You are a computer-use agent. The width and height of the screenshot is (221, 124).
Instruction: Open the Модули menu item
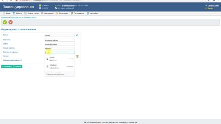[17, 13]
